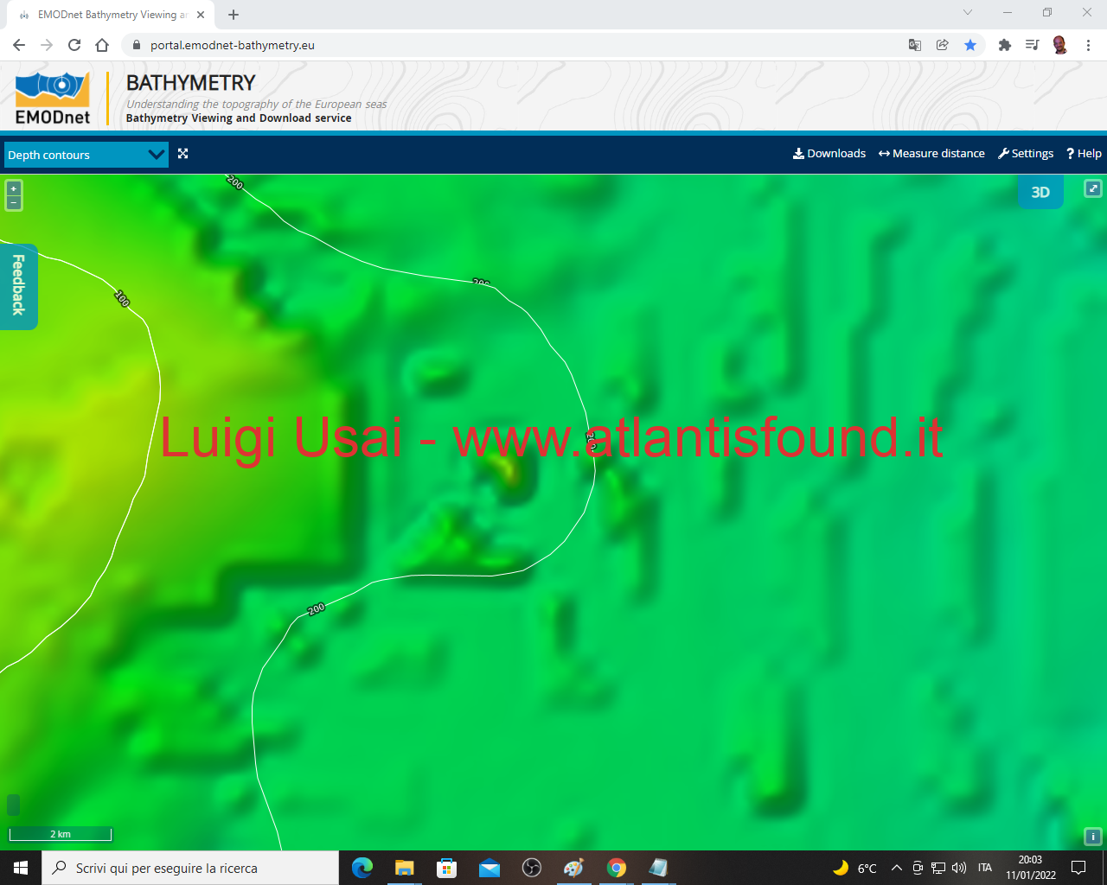Open Microsoft Store from taskbar

447,868
